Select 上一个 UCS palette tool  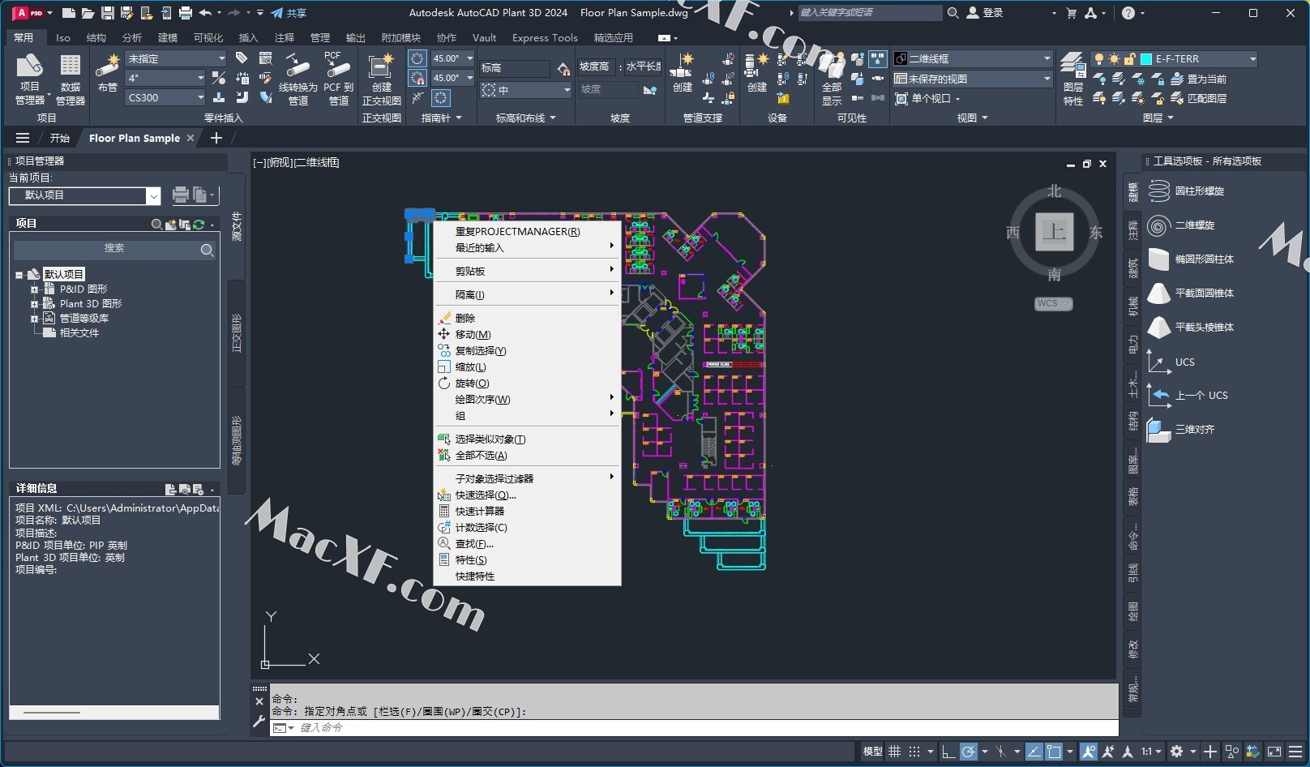point(1188,395)
